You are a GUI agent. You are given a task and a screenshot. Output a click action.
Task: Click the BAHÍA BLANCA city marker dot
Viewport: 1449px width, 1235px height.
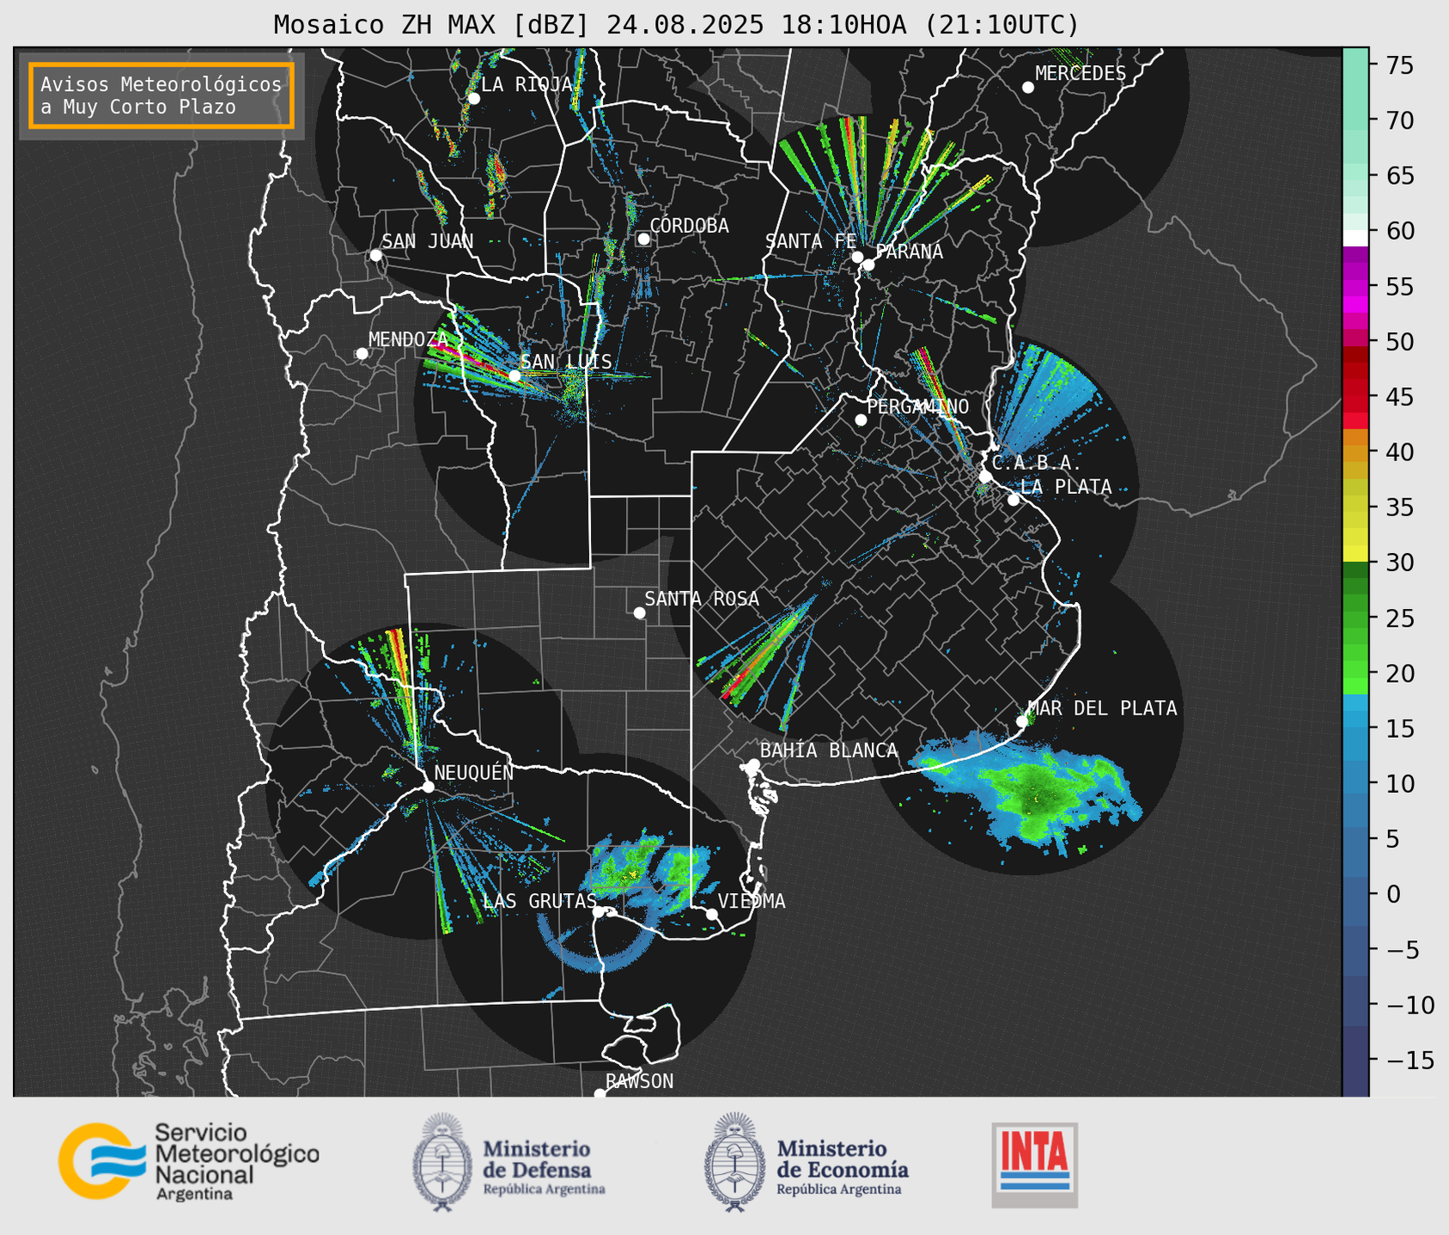click(753, 764)
